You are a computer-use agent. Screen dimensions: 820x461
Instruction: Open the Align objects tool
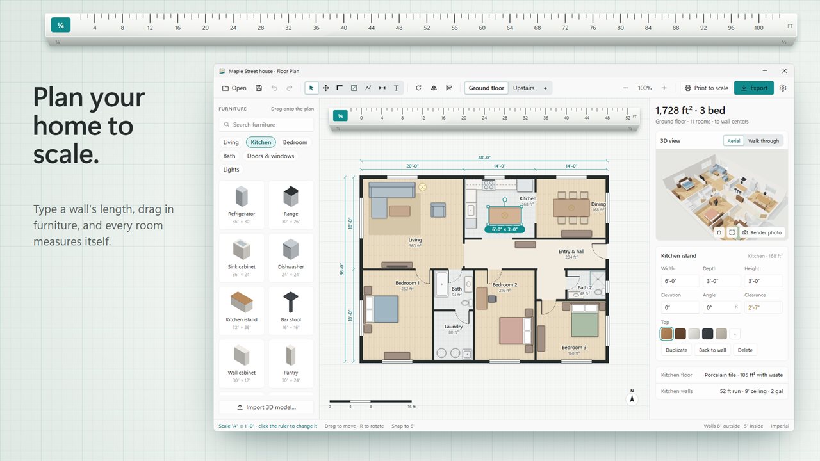click(449, 88)
